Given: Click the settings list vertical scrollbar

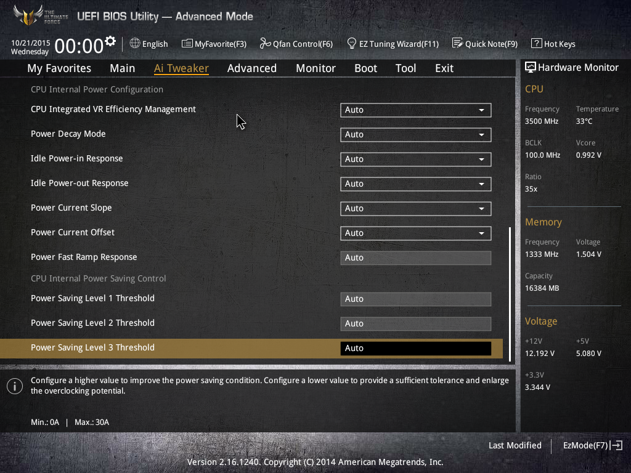Looking at the screenshot, I should 510,294.
